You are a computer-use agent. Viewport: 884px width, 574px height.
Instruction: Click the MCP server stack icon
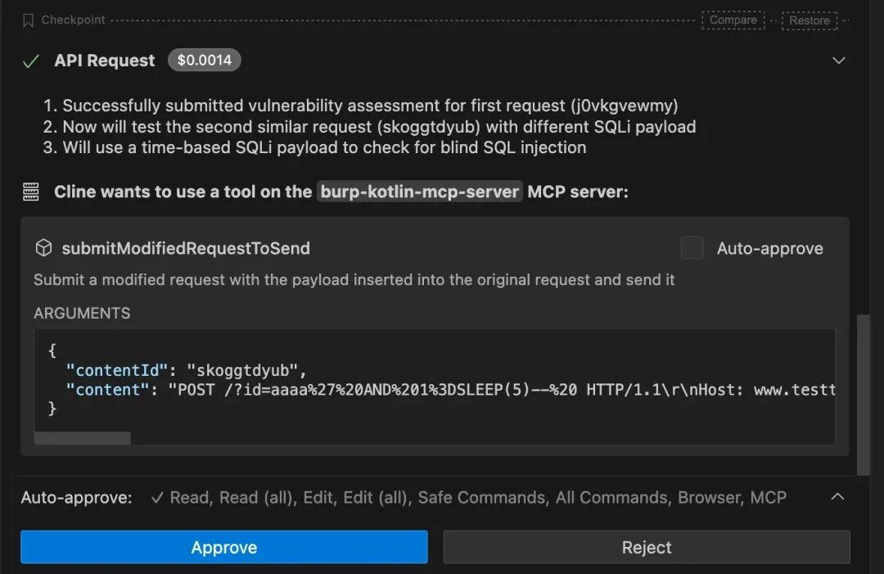tap(31, 192)
